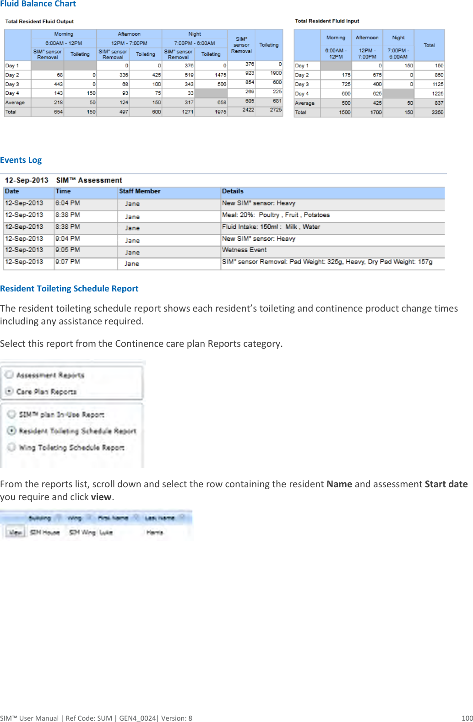
Task: Click the '1700' afternoon total in Fluid Input table
Action: click(x=376, y=112)
